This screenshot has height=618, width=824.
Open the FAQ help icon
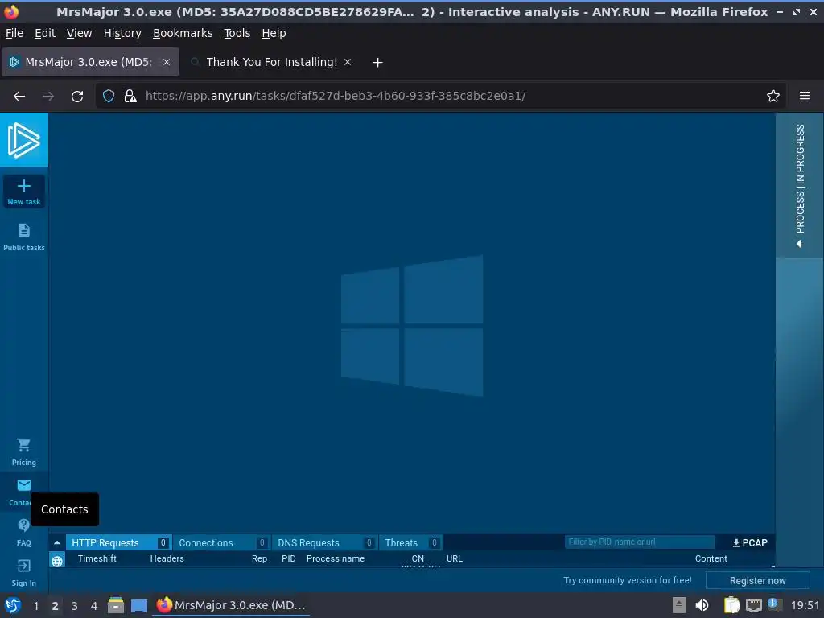(x=23, y=525)
